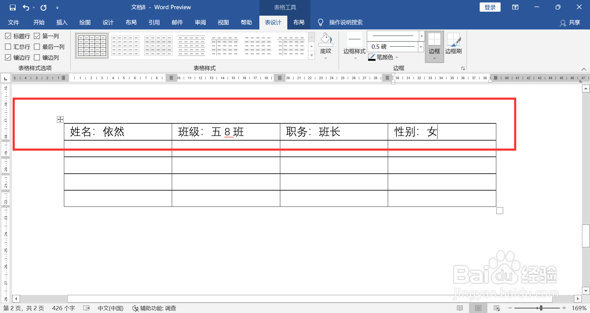Click the tab stop selector on ruler

[6, 79]
